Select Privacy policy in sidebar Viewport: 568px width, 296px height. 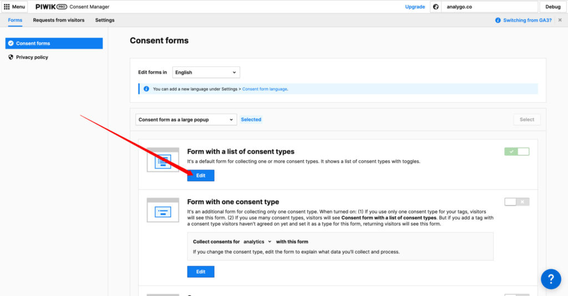(x=32, y=57)
